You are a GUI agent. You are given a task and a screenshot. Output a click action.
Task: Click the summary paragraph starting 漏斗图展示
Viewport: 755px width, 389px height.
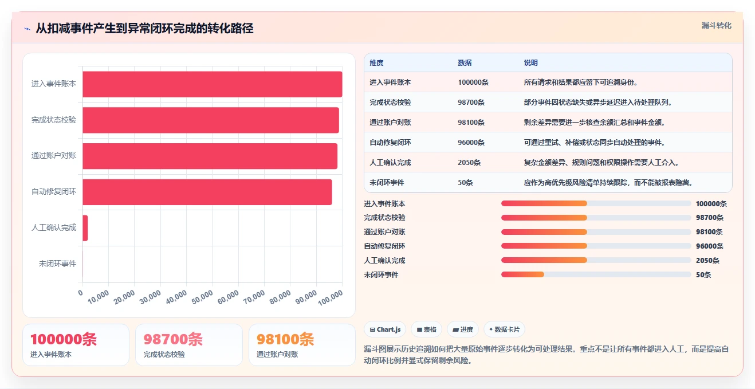(x=546, y=355)
